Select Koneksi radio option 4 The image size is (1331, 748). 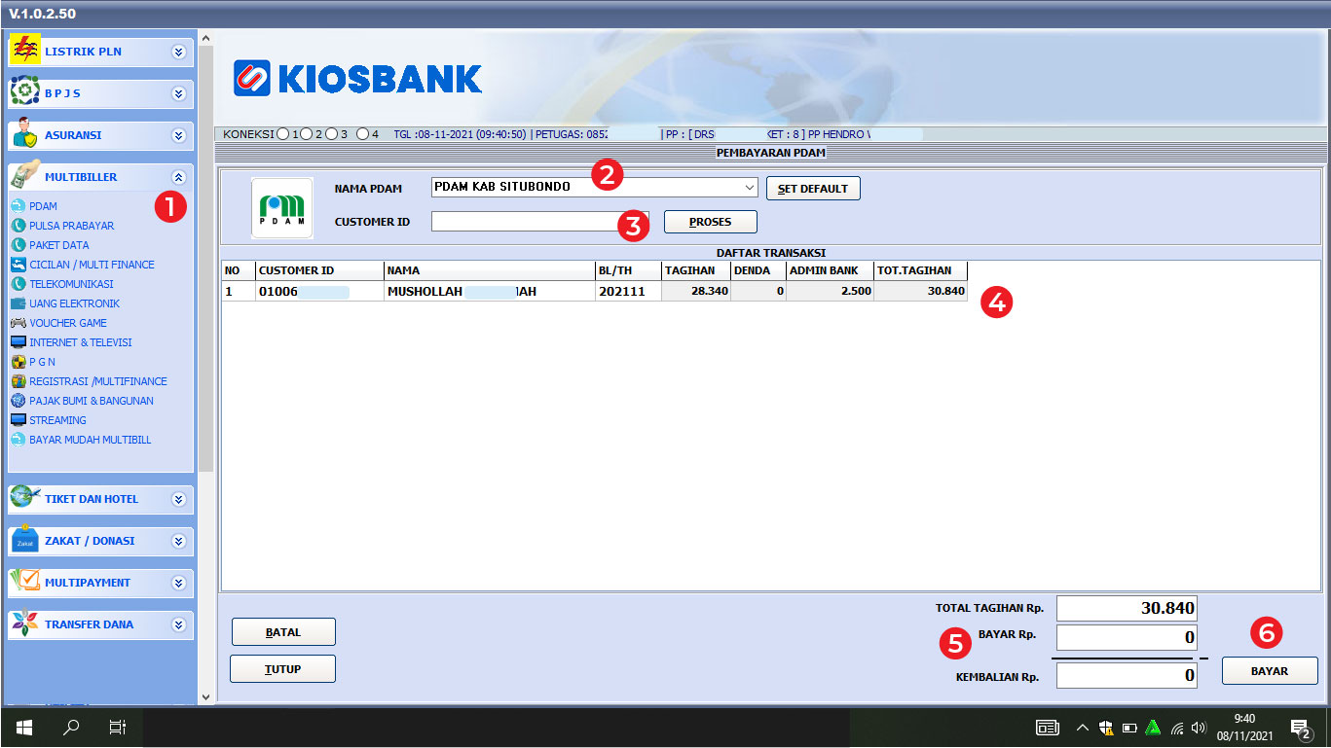point(362,134)
